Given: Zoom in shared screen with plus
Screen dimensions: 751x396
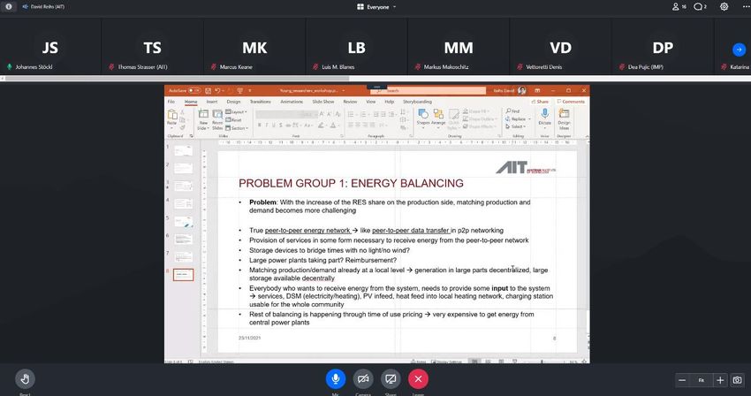Looking at the screenshot, I should click(720, 380).
